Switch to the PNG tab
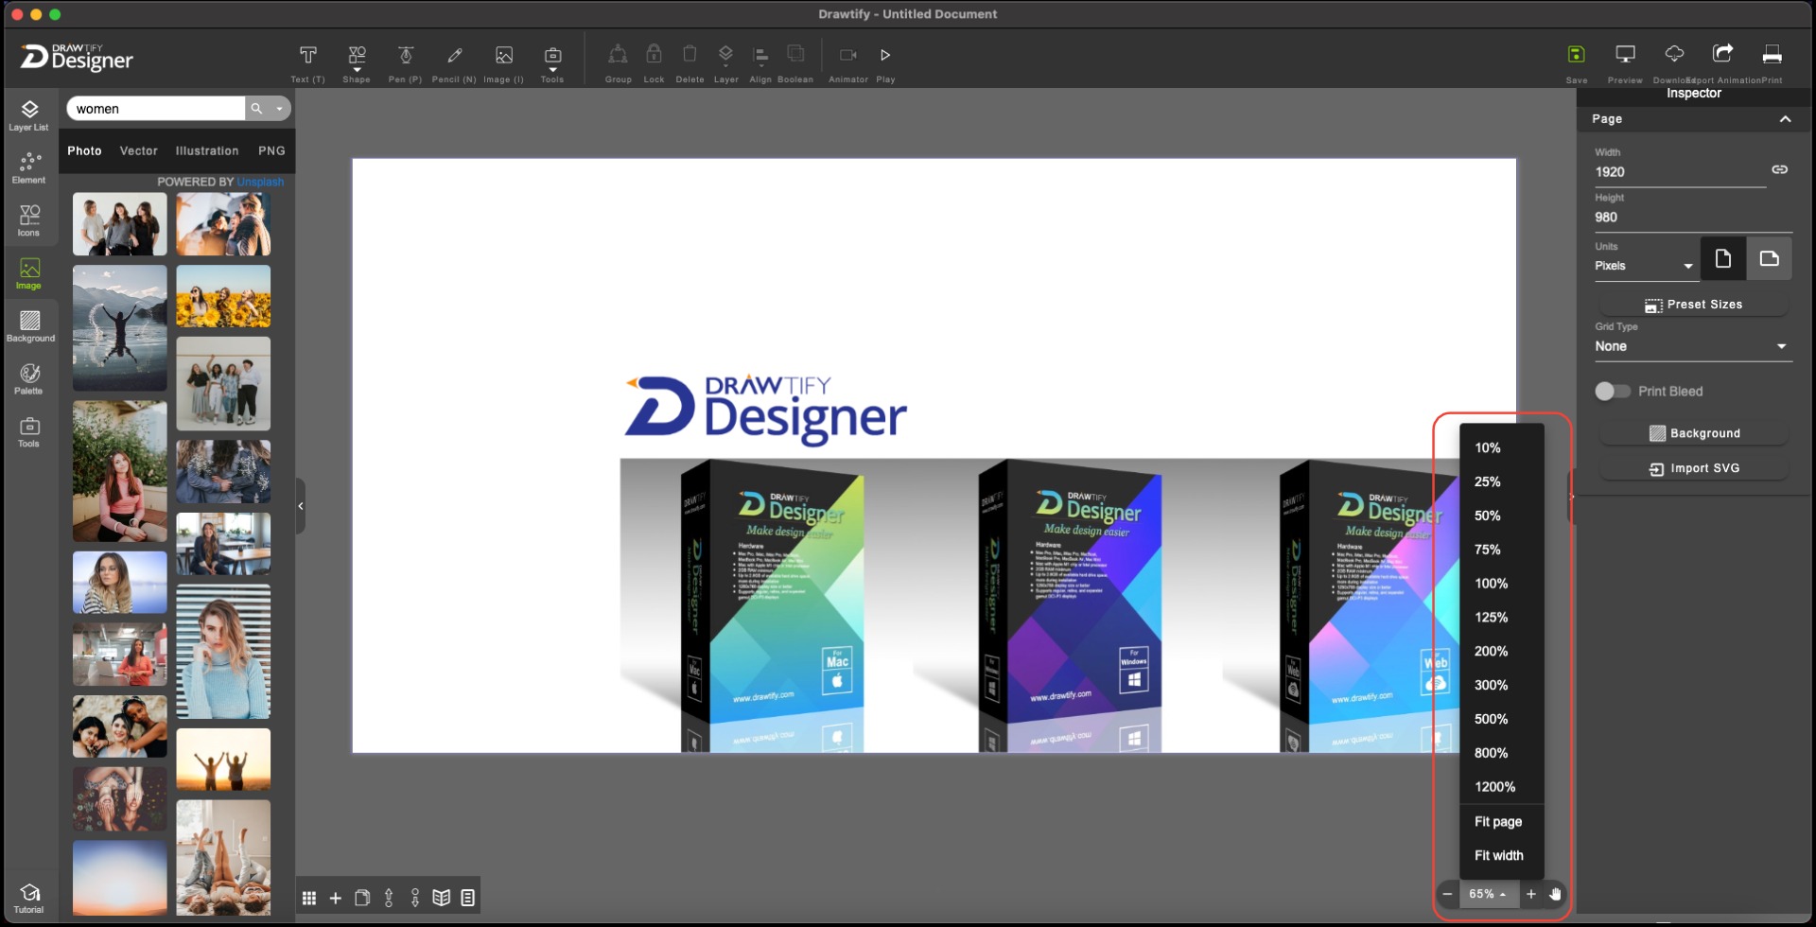This screenshot has height=927, width=1816. 271,151
